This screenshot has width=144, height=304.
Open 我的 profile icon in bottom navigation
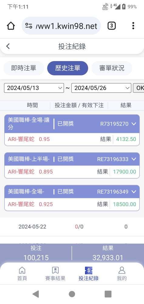tap(122, 270)
